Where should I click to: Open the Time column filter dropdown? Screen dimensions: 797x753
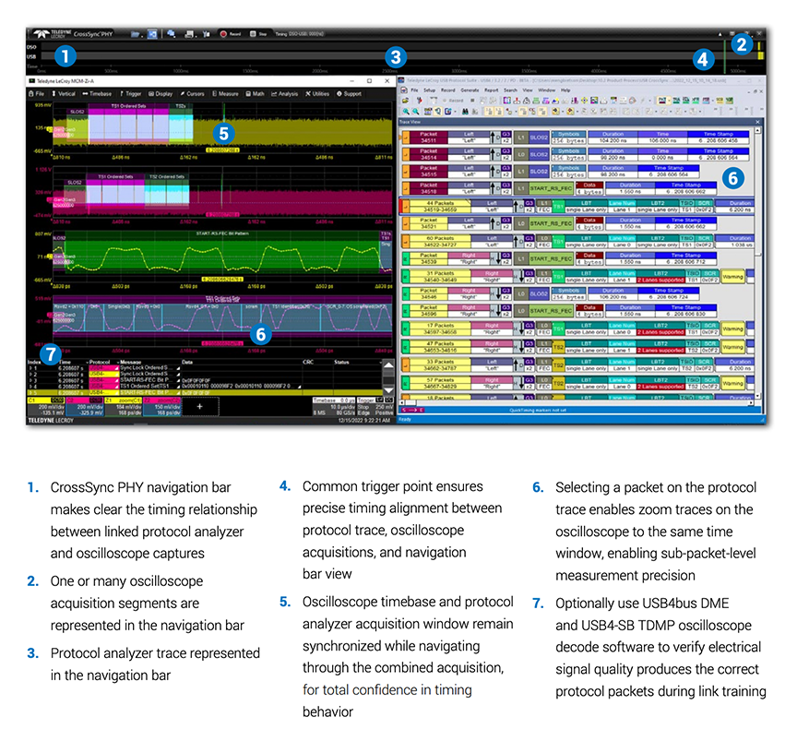click(86, 362)
